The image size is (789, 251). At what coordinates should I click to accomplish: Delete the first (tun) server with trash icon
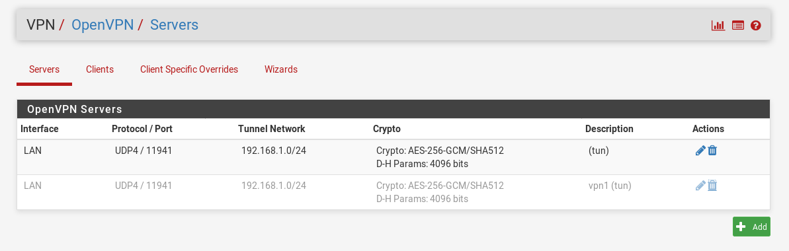pyautogui.click(x=712, y=151)
